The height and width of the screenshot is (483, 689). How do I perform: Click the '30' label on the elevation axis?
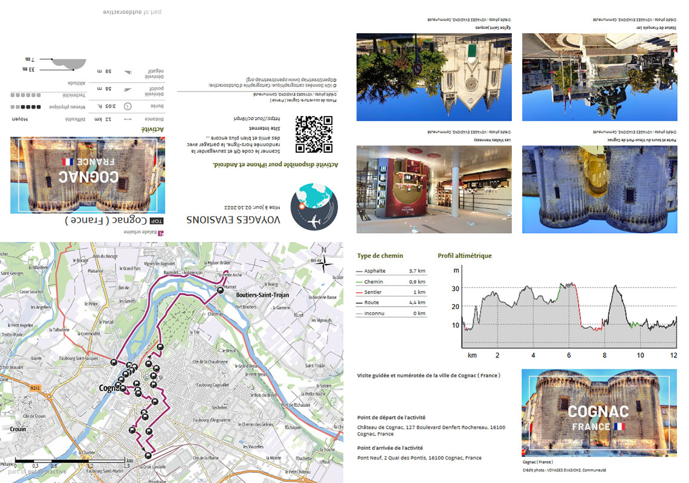(x=455, y=289)
